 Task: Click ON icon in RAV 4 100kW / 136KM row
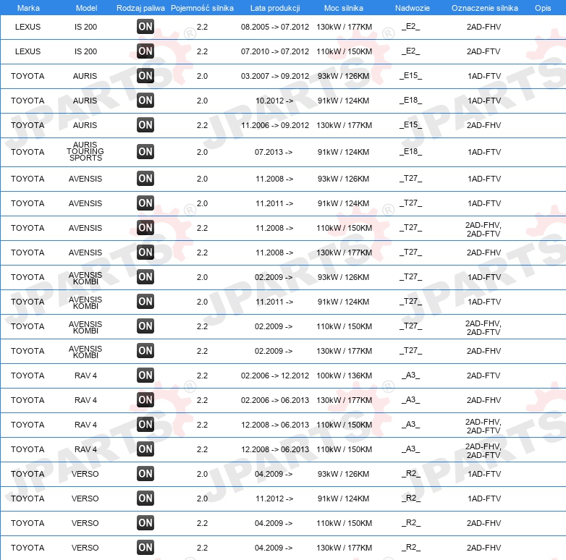click(145, 376)
